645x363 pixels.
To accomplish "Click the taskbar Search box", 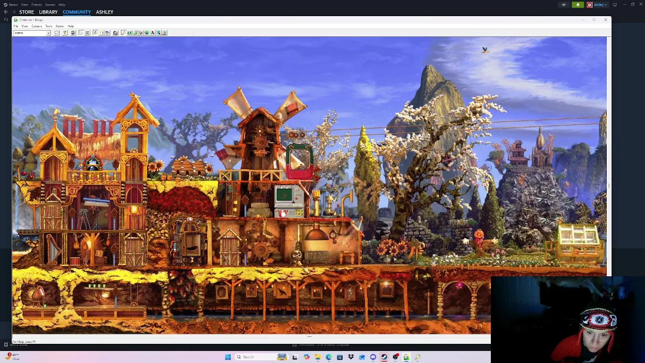I will (262, 357).
